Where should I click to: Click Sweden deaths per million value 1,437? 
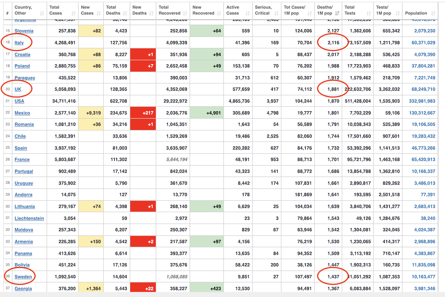point(333,277)
